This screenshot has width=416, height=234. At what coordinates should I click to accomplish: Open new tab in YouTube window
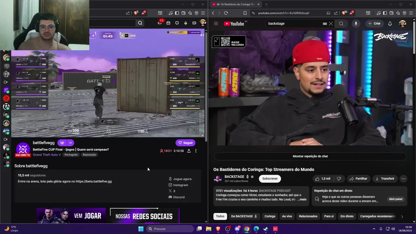266,4
